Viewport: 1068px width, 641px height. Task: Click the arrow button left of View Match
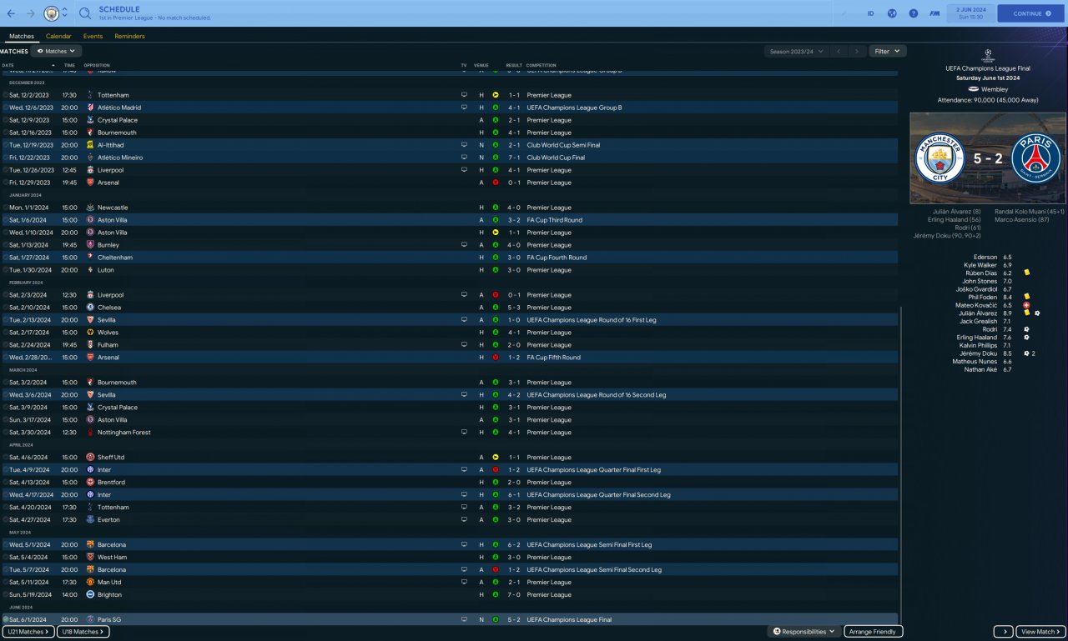[1003, 632]
